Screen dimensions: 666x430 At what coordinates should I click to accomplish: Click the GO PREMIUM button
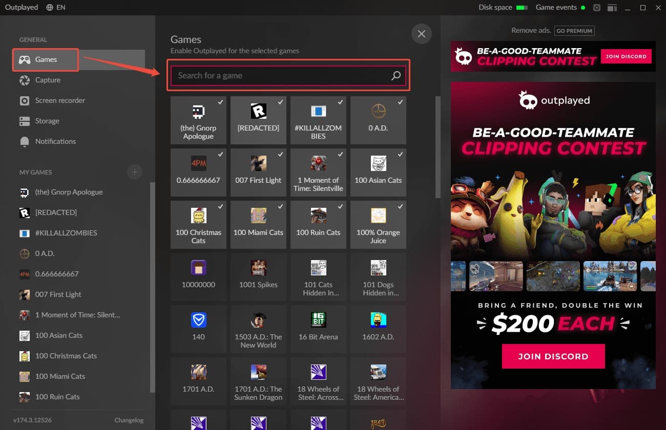pyautogui.click(x=574, y=31)
